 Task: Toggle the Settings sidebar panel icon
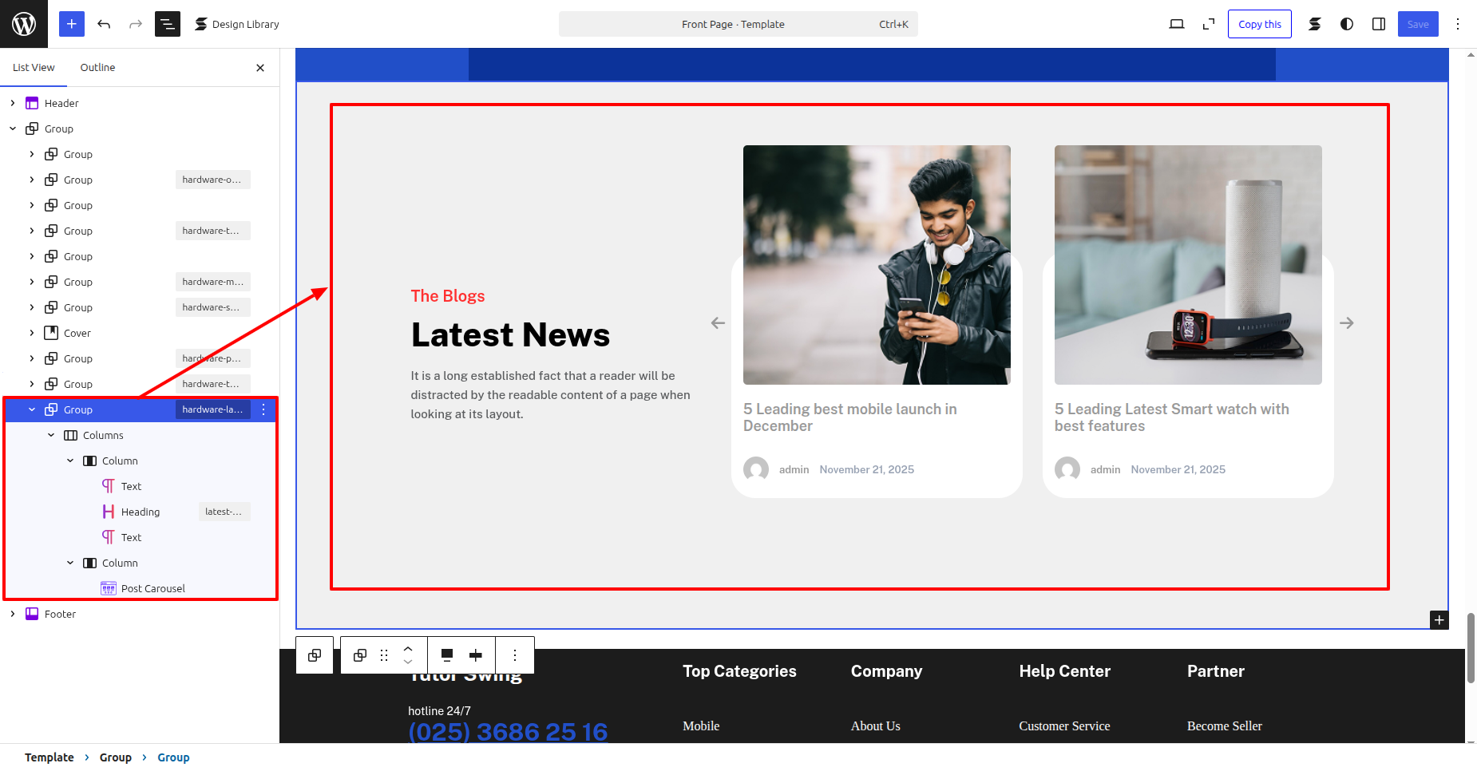tap(1379, 24)
